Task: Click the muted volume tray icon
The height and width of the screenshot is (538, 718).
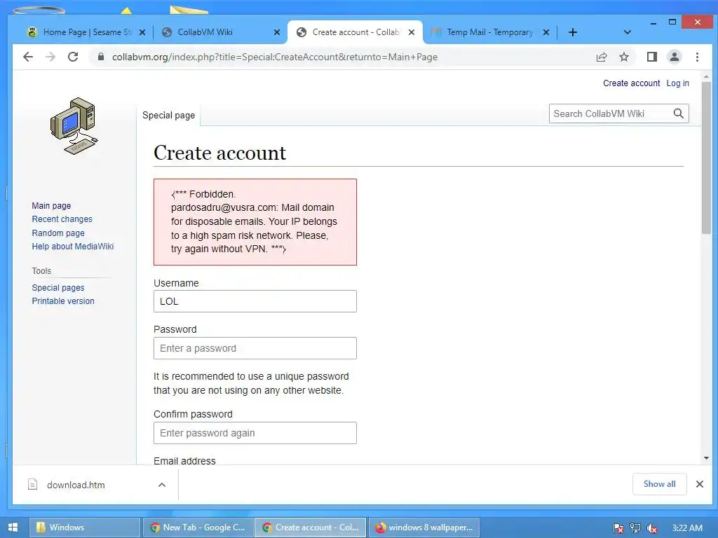Action: point(652,528)
